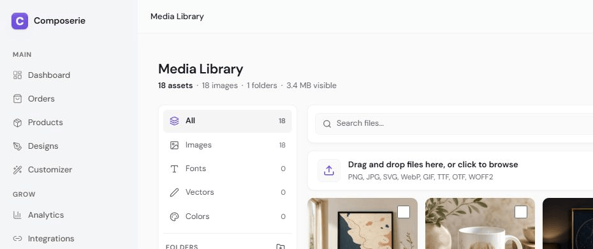
Task: Click the Vectors pencil icon
Action: (x=174, y=193)
